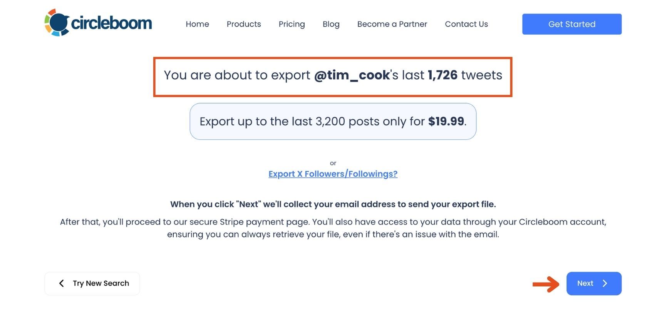Image resolution: width=657 pixels, height=328 pixels.
Task: Open the Contact Us page
Action: pyautogui.click(x=466, y=24)
